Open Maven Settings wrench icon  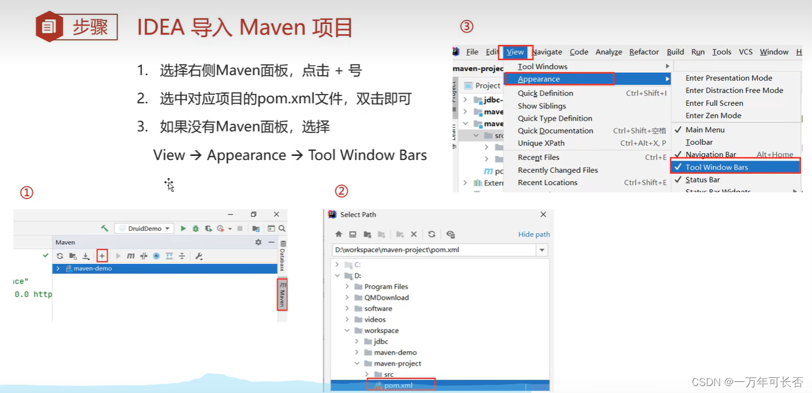point(199,256)
